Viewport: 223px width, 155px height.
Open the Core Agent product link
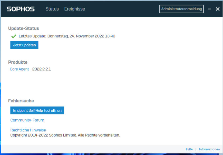tap(19, 69)
